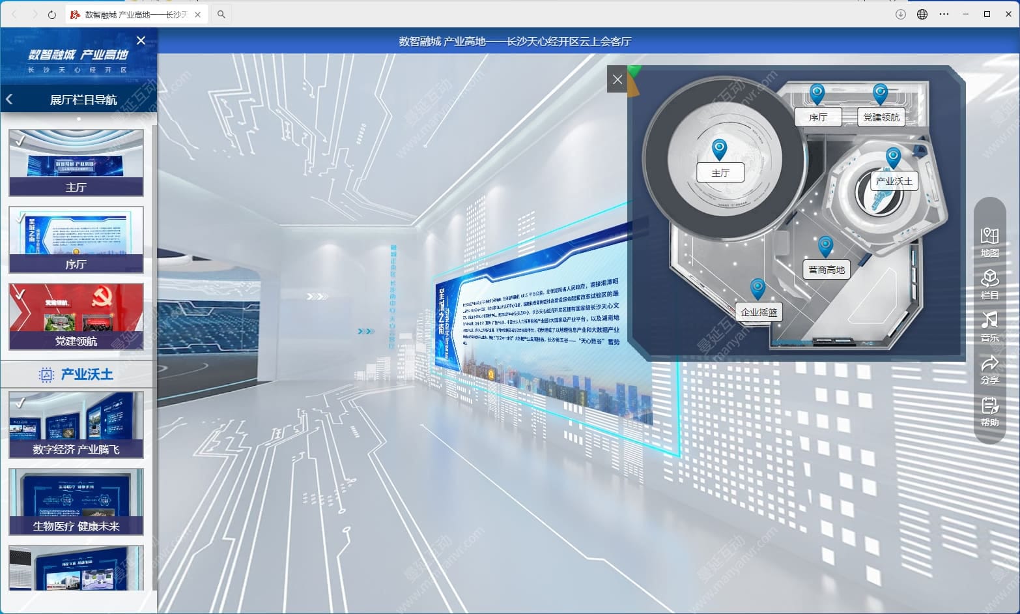Click the 序厅 map label
1020x614 pixels.
tap(818, 117)
